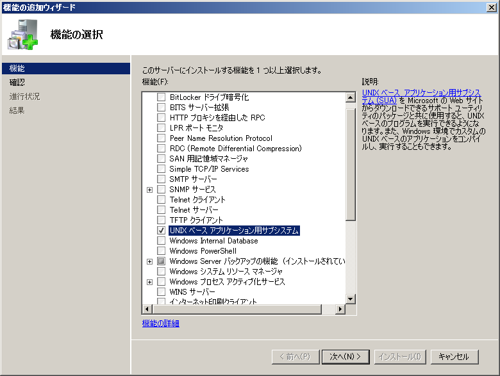Open the UNIX ベース アプリケーション用サブシステム (SUA) link
This screenshot has width=500, height=376.
[x=421, y=97]
